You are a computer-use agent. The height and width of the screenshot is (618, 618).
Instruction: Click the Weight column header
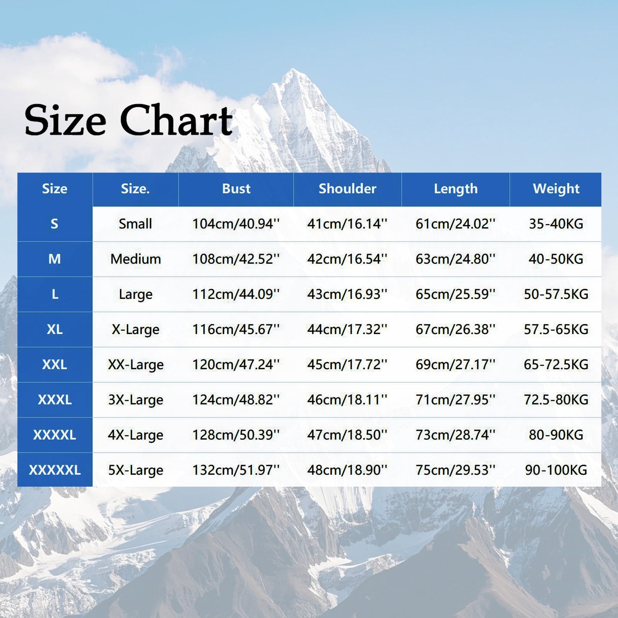coord(556,189)
